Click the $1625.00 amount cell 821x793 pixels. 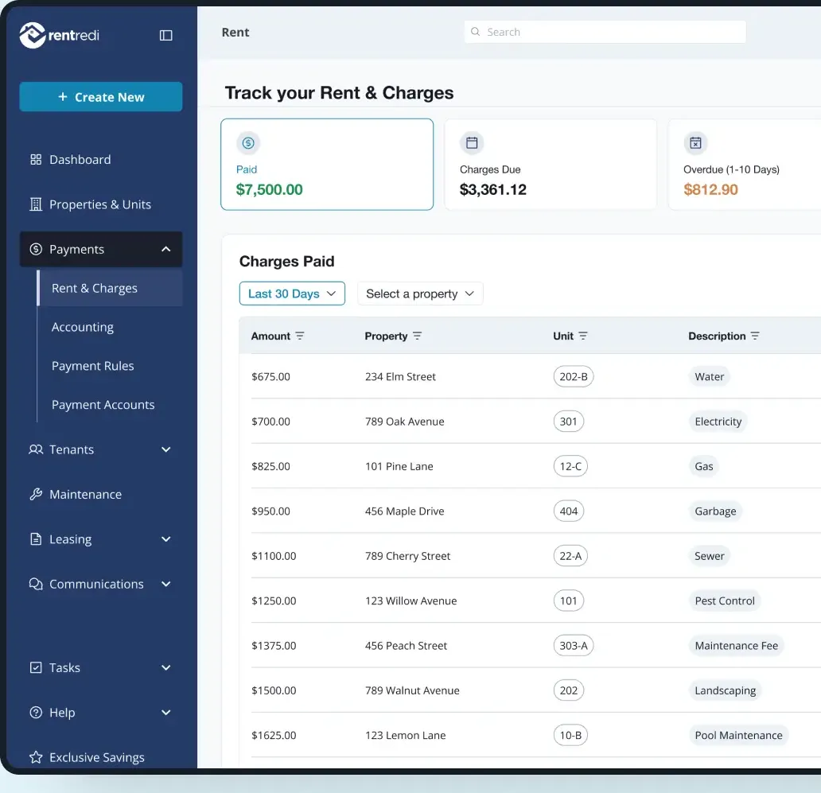pyautogui.click(x=274, y=736)
